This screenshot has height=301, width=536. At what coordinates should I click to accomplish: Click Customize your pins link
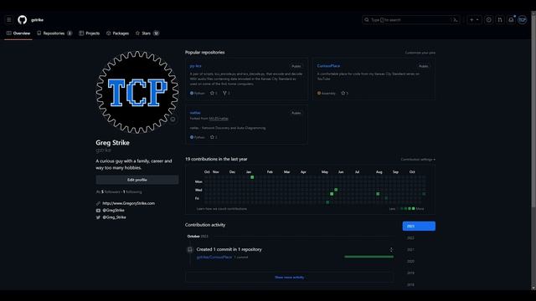pyautogui.click(x=420, y=53)
